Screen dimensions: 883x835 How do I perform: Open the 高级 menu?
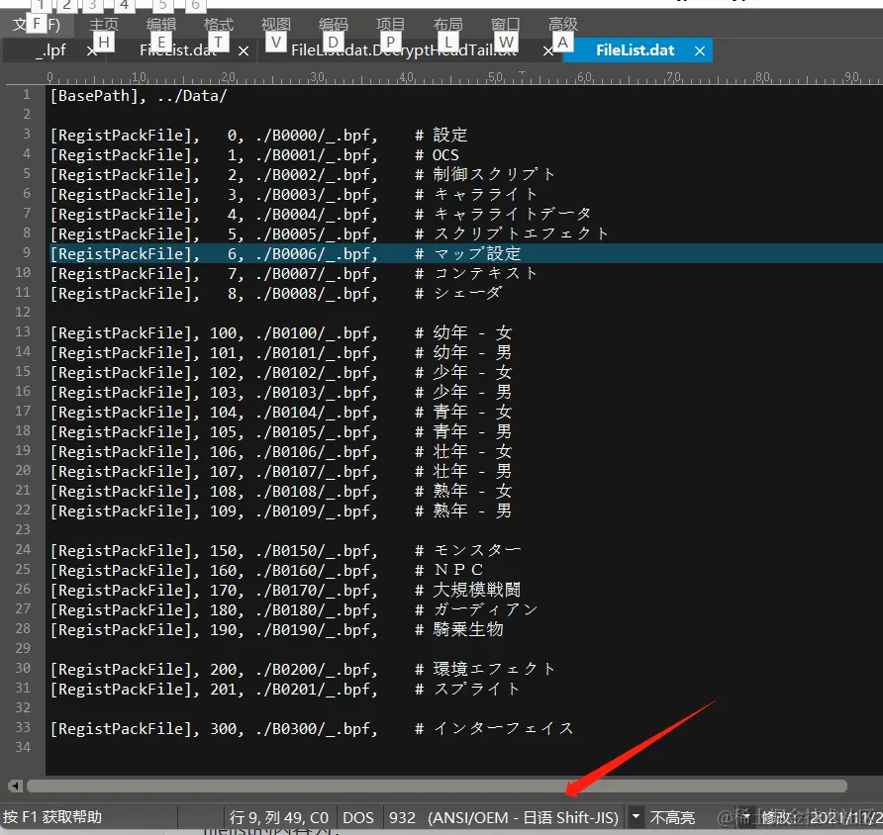point(563,24)
